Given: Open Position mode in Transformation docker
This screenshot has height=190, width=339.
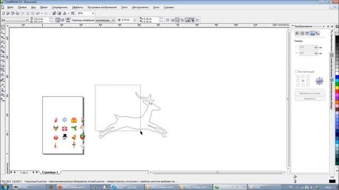Looking at the screenshot, I should click(x=297, y=33).
